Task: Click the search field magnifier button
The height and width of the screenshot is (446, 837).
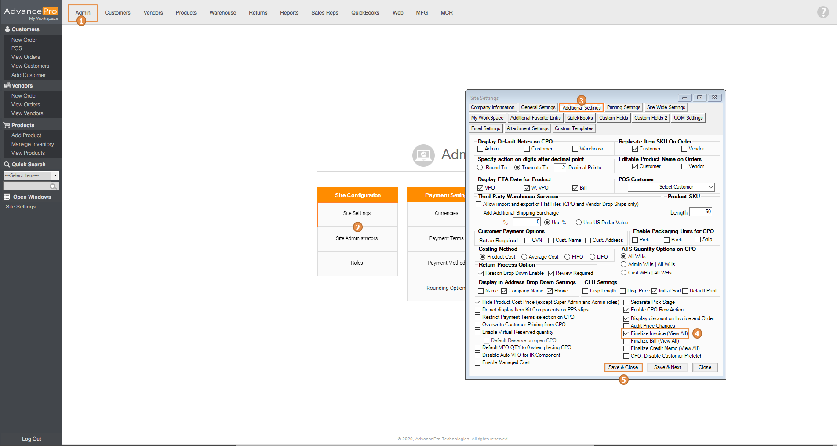Action: click(53, 186)
